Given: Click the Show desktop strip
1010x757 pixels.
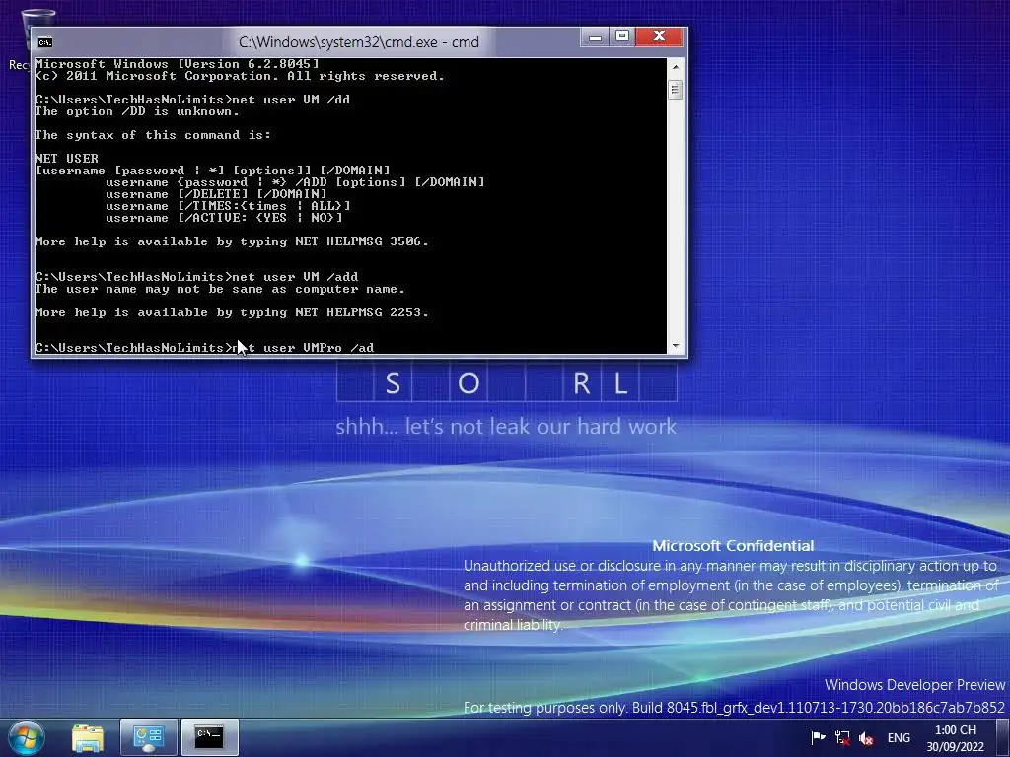Looking at the screenshot, I should coord(1003,737).
